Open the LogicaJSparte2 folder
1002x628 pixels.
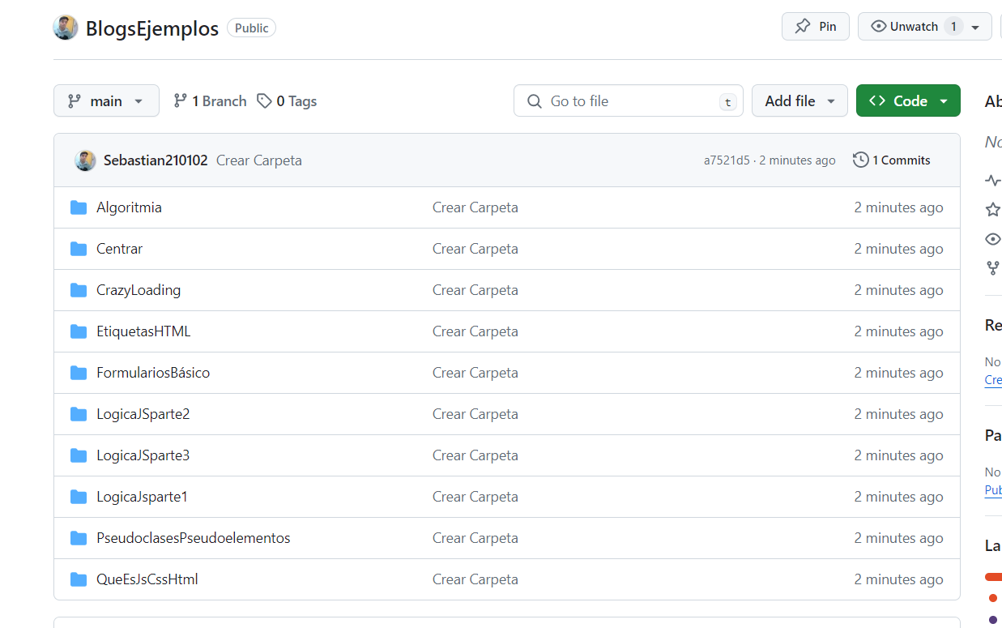click(143, 414)
